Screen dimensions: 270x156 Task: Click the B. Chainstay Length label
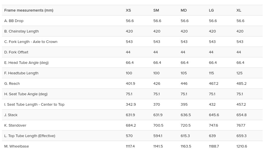point(22,31)
